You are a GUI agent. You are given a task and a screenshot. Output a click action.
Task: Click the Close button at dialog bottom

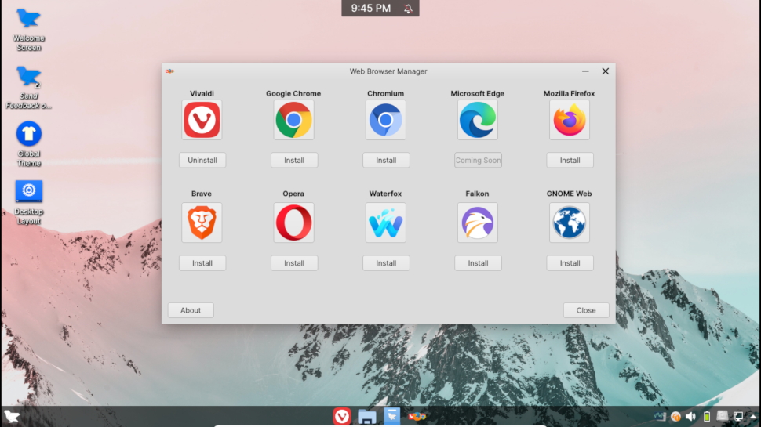tap(586, 310)
